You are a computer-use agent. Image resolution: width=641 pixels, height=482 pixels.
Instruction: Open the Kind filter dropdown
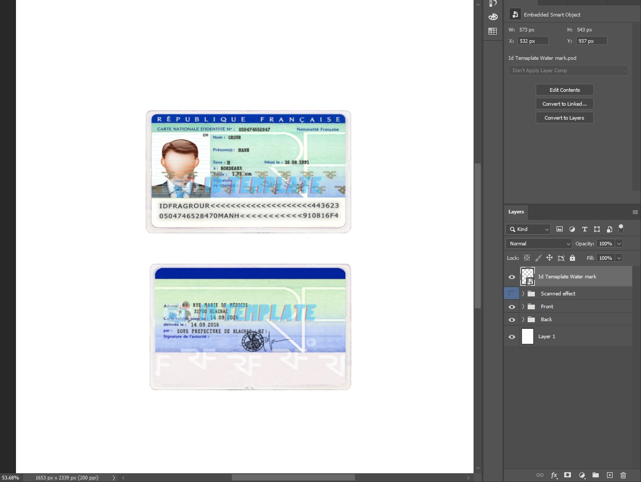(x=528, y=229)
